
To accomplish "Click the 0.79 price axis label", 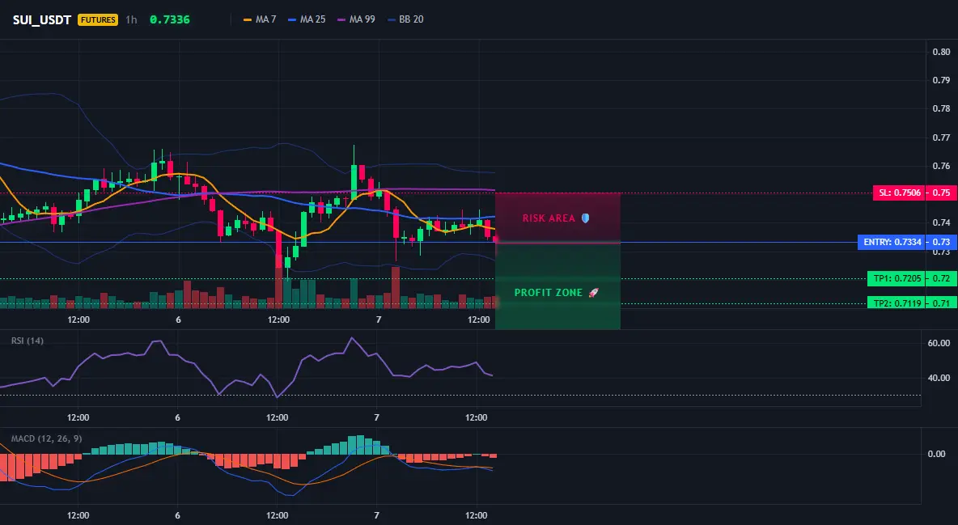I will 941,80.
